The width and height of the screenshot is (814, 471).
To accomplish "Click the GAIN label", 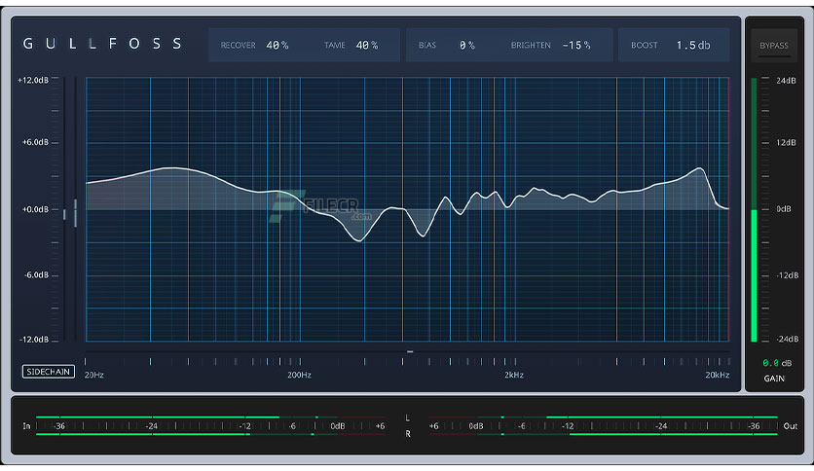I will (773, 379).
